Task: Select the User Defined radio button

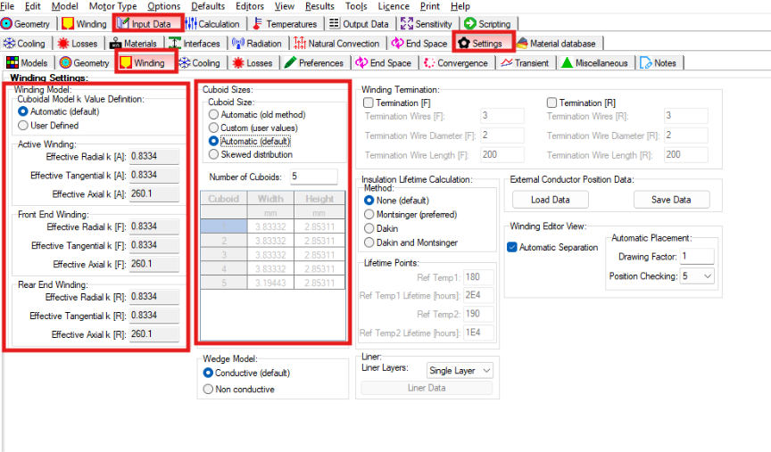Action: 23,126
